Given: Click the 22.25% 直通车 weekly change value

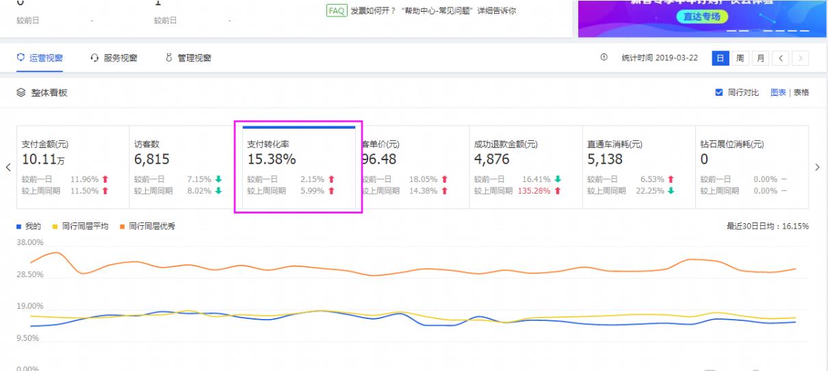Looking at the screenshot, I should click(651, 191).
